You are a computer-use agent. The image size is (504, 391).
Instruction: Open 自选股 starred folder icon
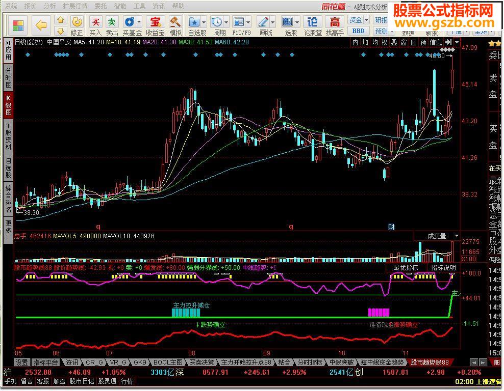coord(194,22)
